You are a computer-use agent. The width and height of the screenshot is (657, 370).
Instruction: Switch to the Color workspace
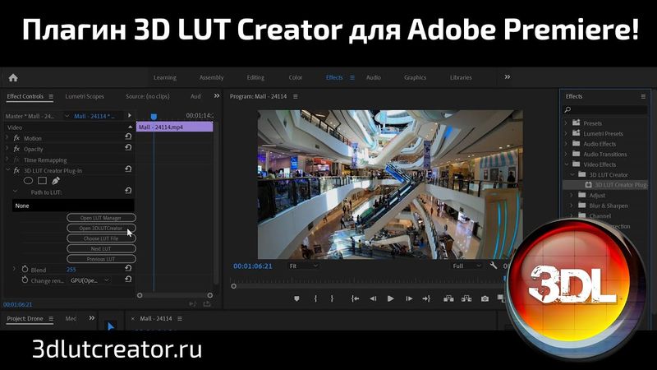(x=296, y=77)
